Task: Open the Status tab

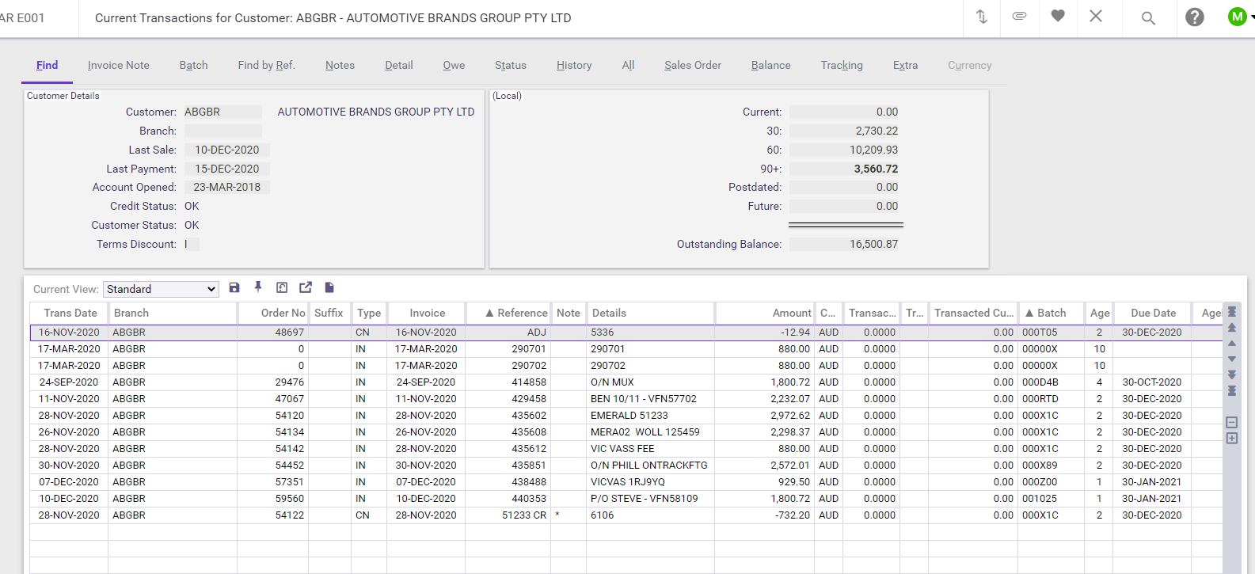Action: 511,65
